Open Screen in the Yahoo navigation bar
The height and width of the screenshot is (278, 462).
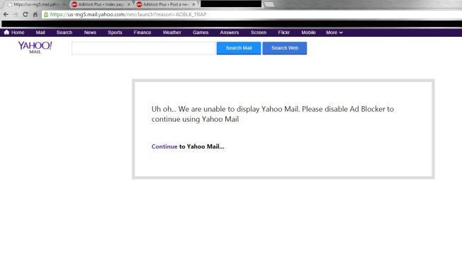pos(259,33)
